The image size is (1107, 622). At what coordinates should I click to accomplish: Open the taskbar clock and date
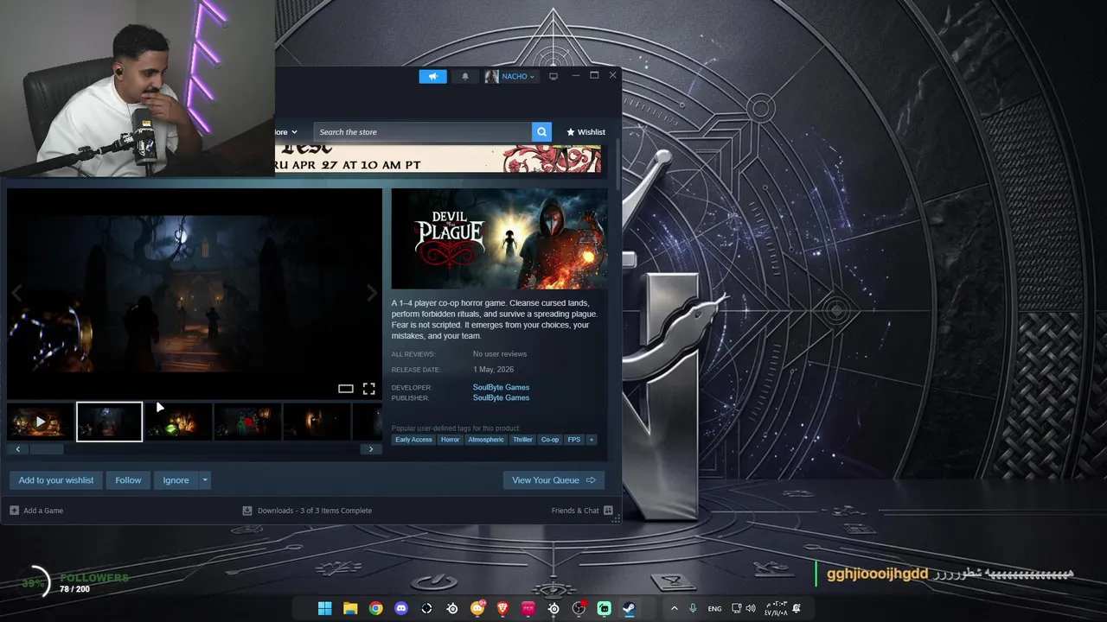776,608
